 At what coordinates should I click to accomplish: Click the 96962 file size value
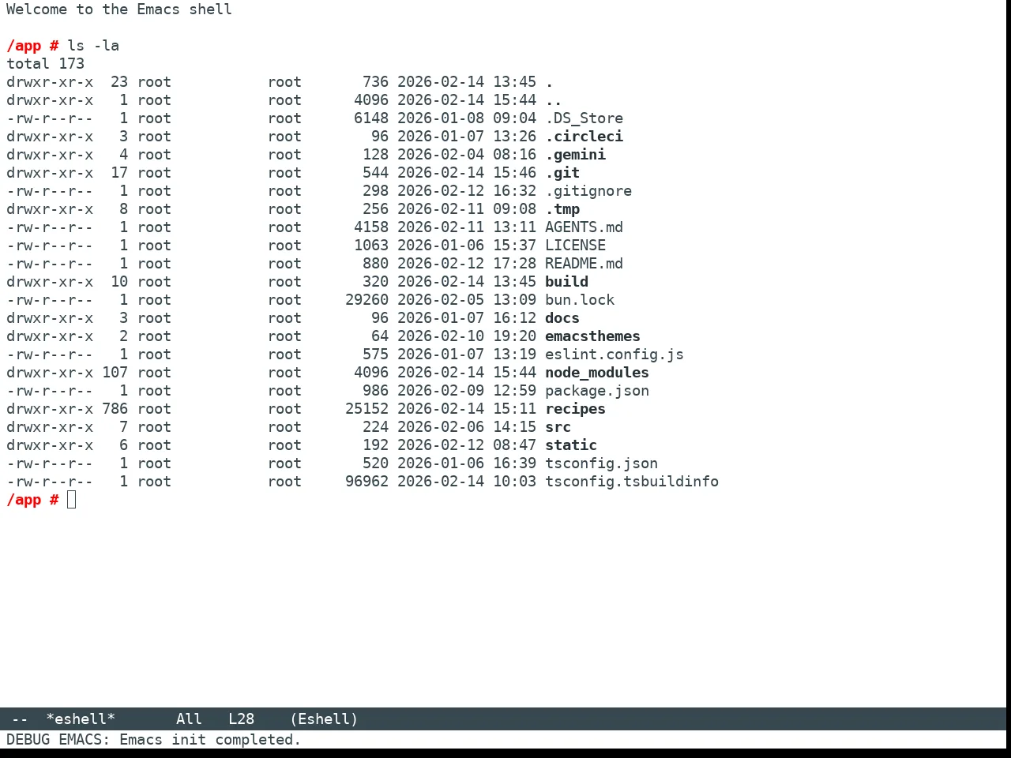click(x=366, y=482)
